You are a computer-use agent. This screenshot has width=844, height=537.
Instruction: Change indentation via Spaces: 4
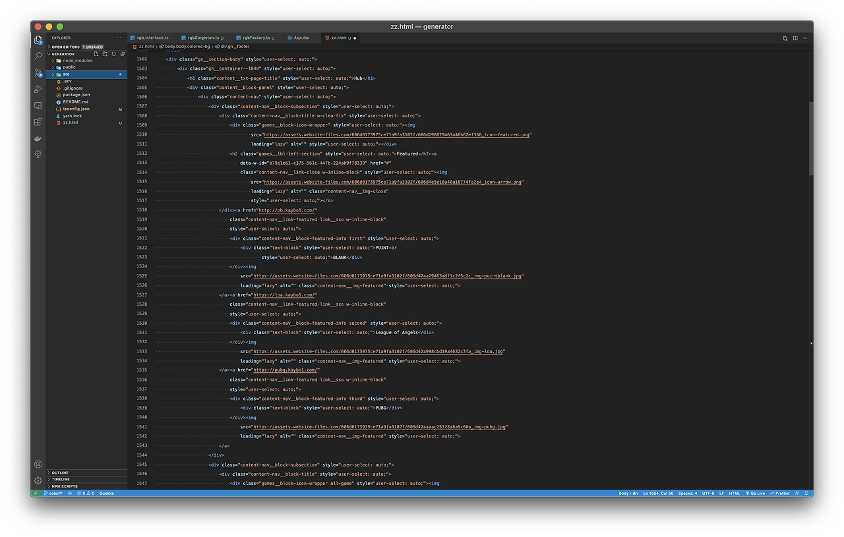(x=688, y=493)
